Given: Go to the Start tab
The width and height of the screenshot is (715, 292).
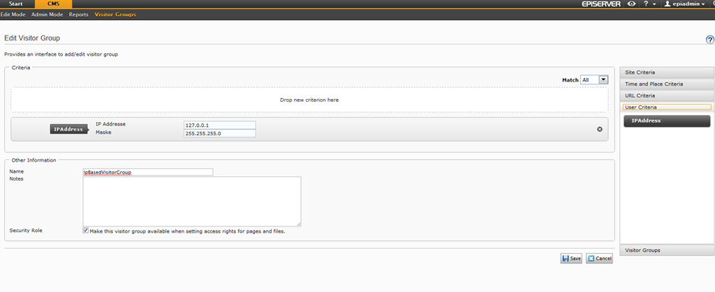Looking at the screenshot, I should click(15, 4).
